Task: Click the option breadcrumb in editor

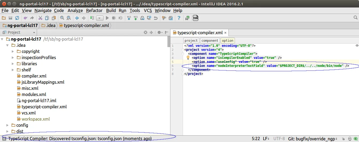Action: [x=228, y=41]
